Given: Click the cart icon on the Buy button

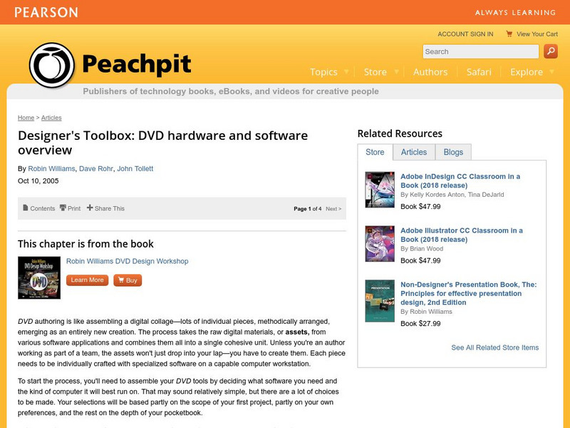Looking at the screenshot, I should click(x=121, y=280).
